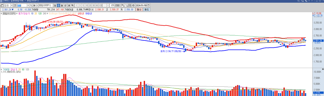
Task: Click the low annotation 2,134.77 (09/26)
Action: click(171, 51)
